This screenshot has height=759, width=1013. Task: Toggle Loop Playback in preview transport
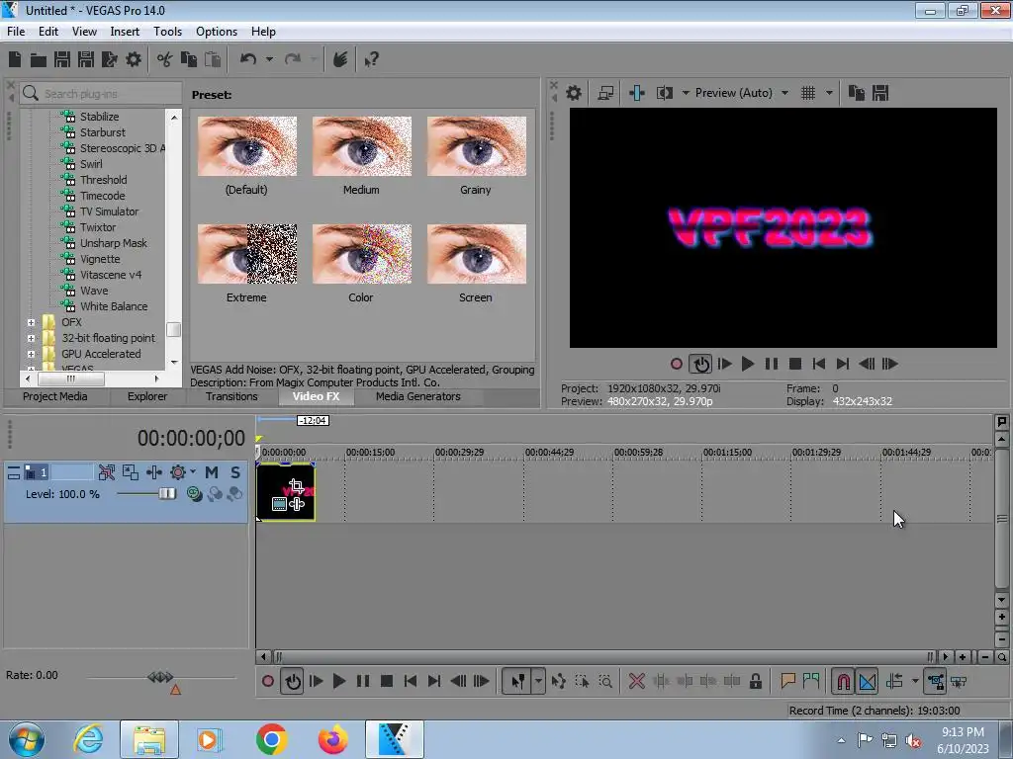click(700, 364)
